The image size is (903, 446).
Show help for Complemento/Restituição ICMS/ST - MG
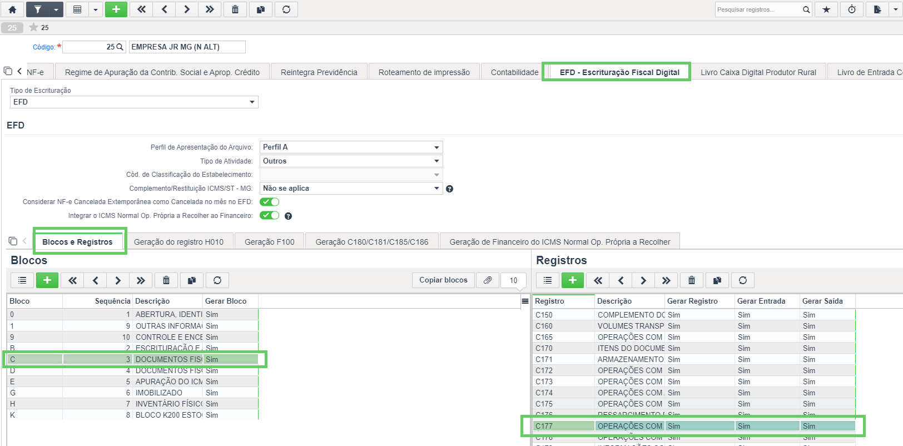pos(450,189)
